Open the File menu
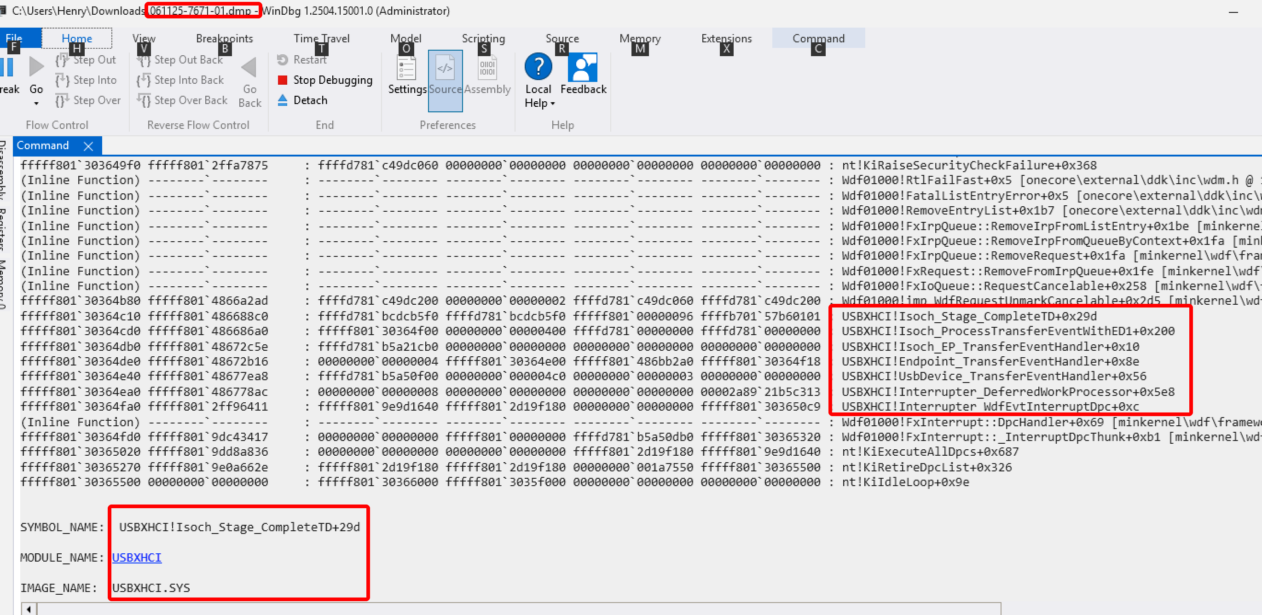Image resolution: width=1262 pixels, height=615 pixels. [x=14, y=38]
